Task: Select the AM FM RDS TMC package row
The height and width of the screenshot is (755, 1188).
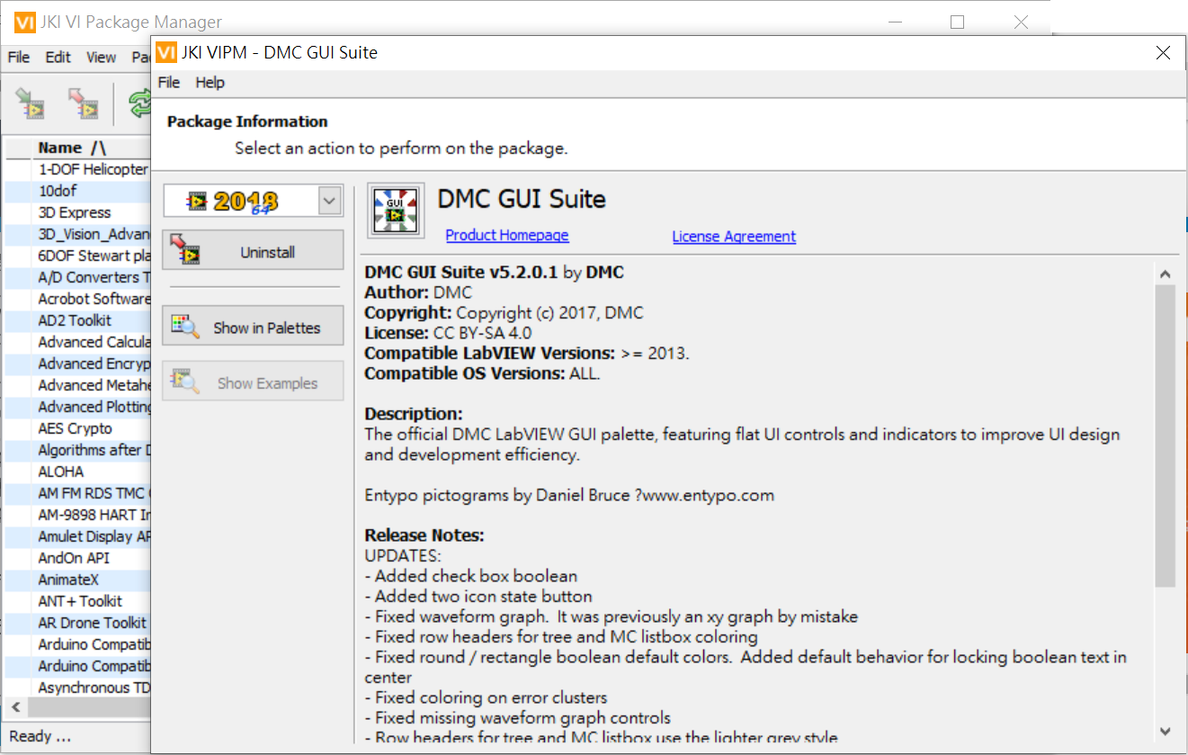Action: point(77,493)
